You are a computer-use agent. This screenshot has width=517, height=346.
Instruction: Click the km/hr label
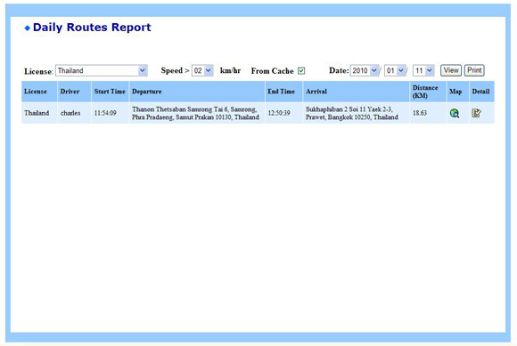point(230,71)
